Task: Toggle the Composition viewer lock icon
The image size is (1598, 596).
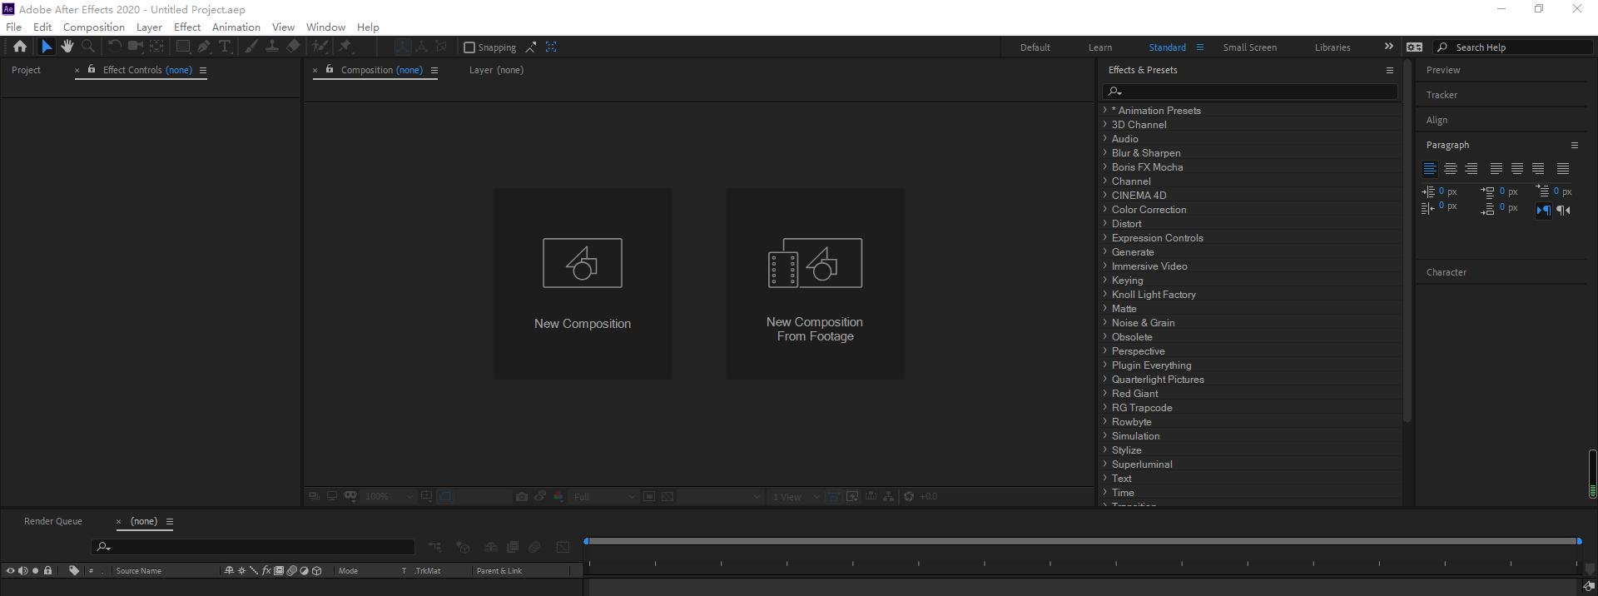Action: [x=330, y=70]
